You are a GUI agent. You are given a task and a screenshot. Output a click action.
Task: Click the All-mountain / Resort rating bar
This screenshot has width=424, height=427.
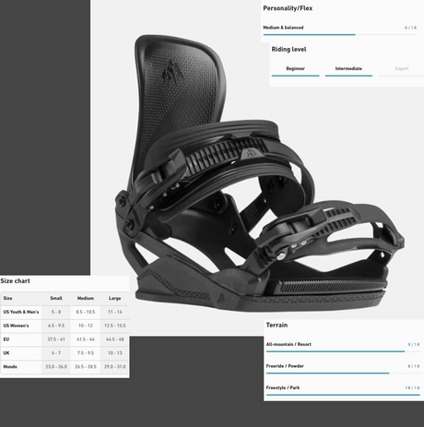(343, 351)
